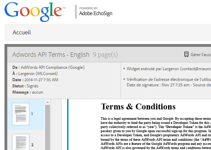Viewport: 211px width, 150px height.
Task: Click the '9 page(s)' label
Action: point(105,55)
